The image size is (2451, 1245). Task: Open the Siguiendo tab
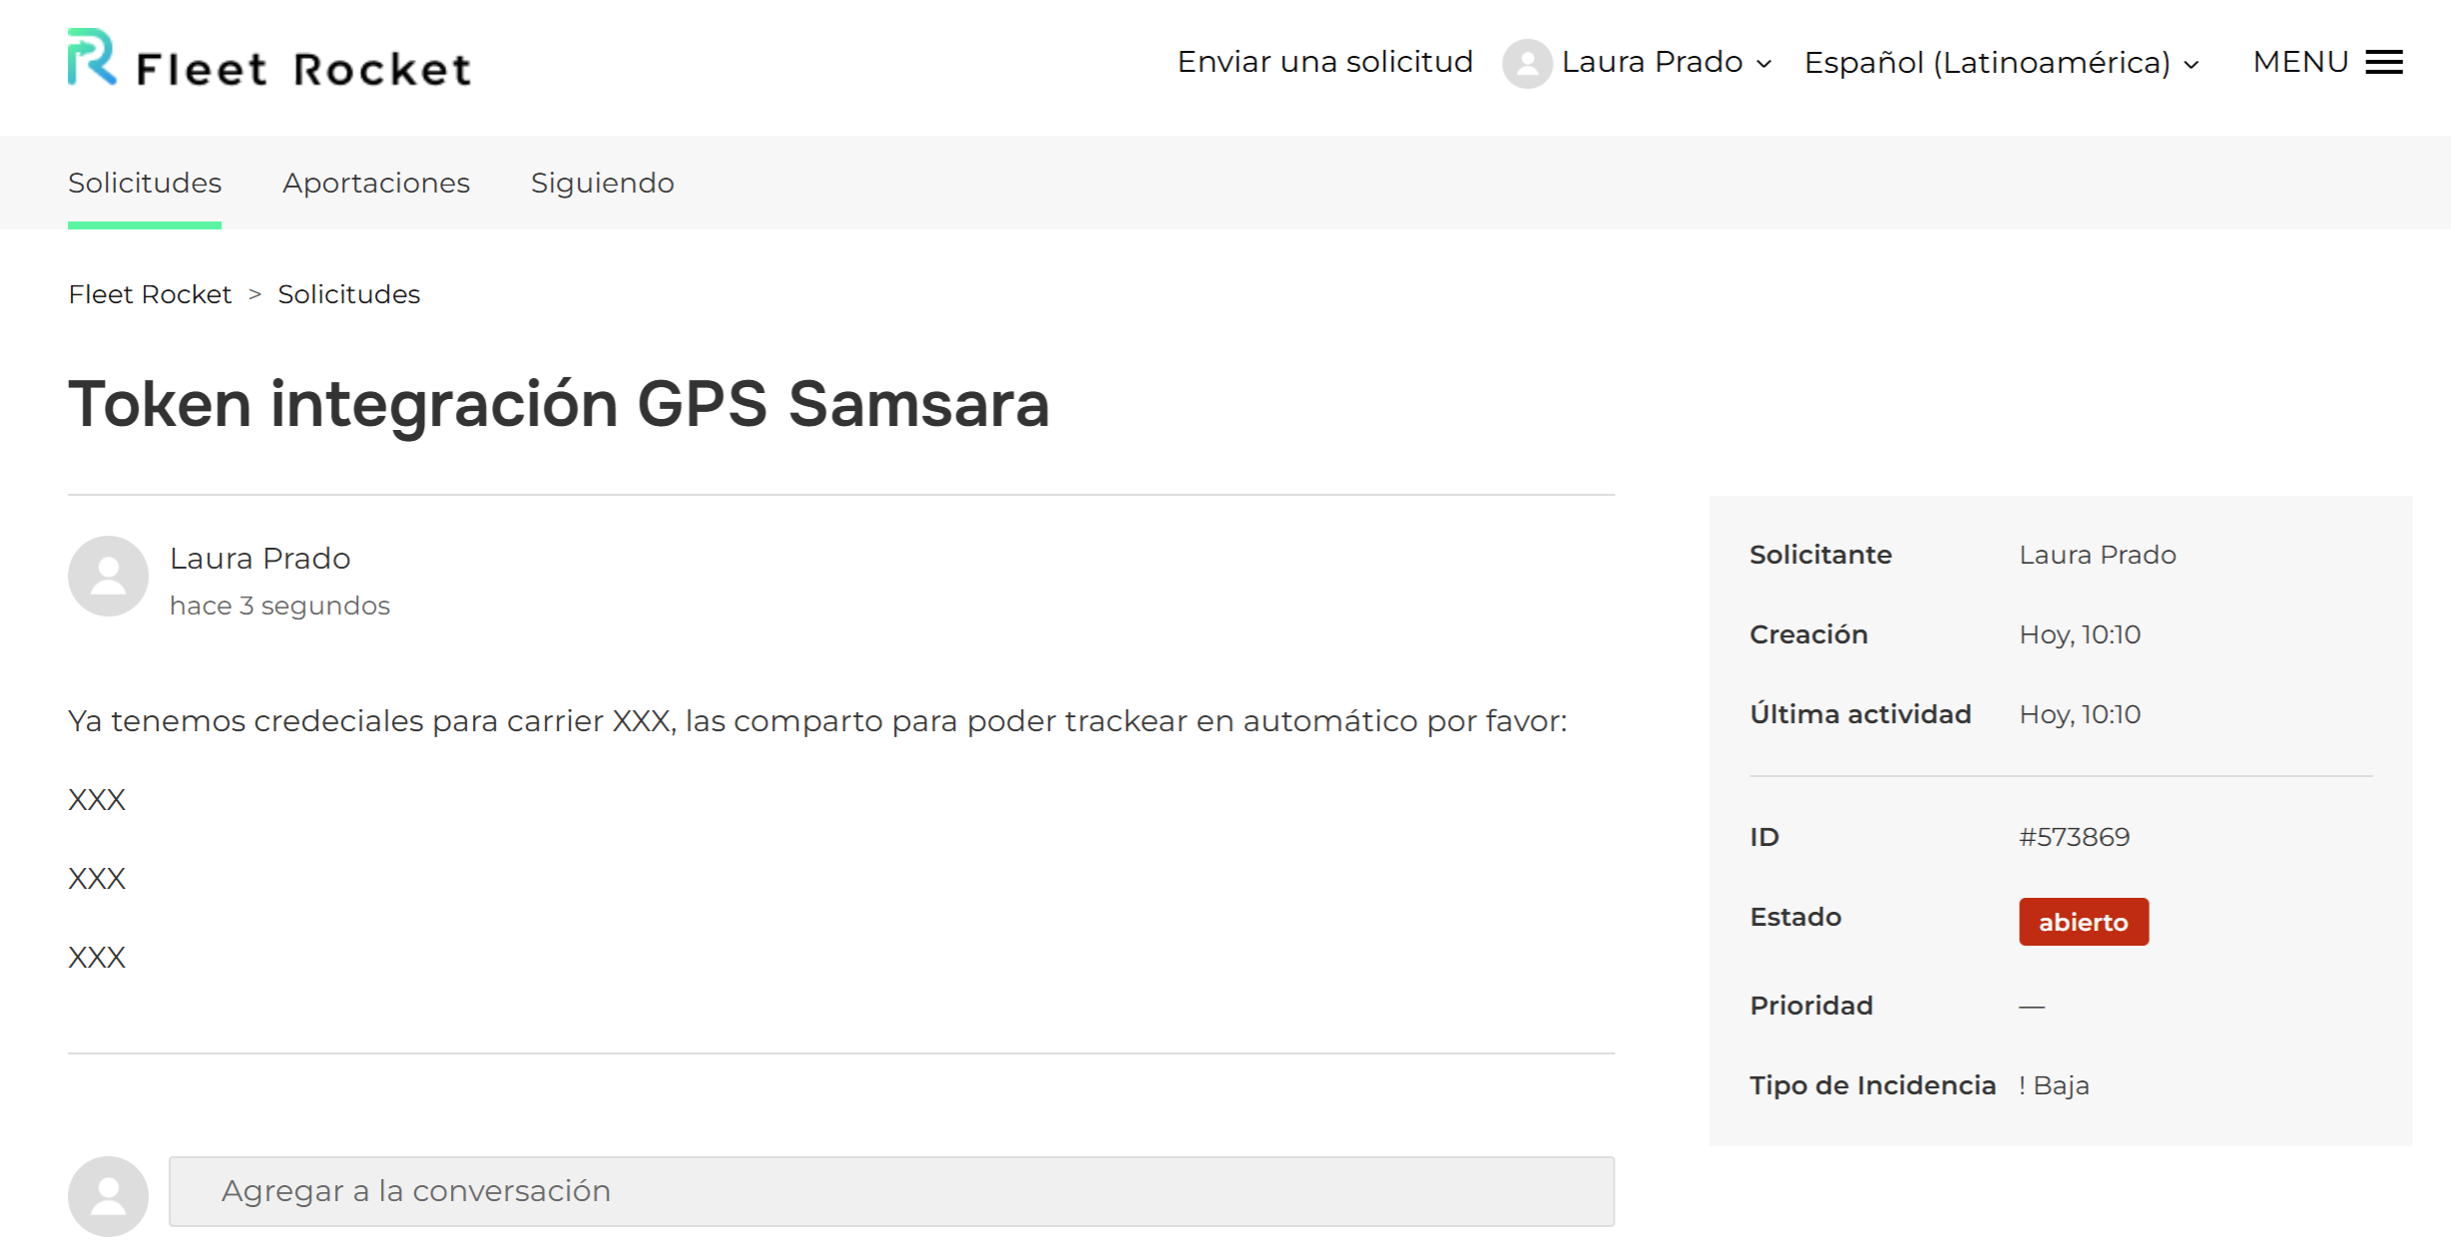pyautogui.click(x=603, y=183)
